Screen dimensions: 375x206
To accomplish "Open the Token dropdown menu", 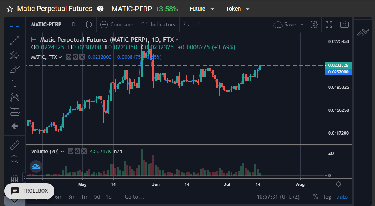I will pyautogui.click(x=238, y=9).
